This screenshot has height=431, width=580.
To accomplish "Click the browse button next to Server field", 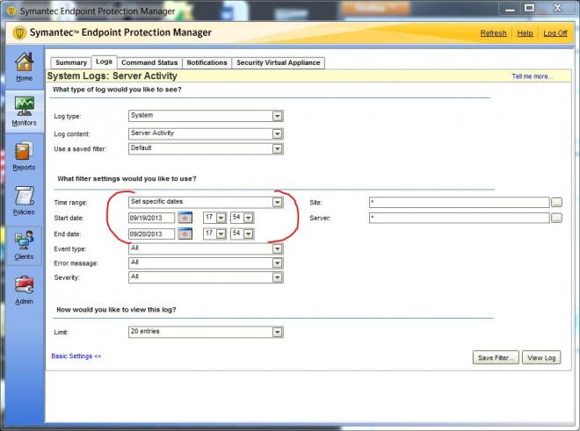I will click(x=556, y=218).
